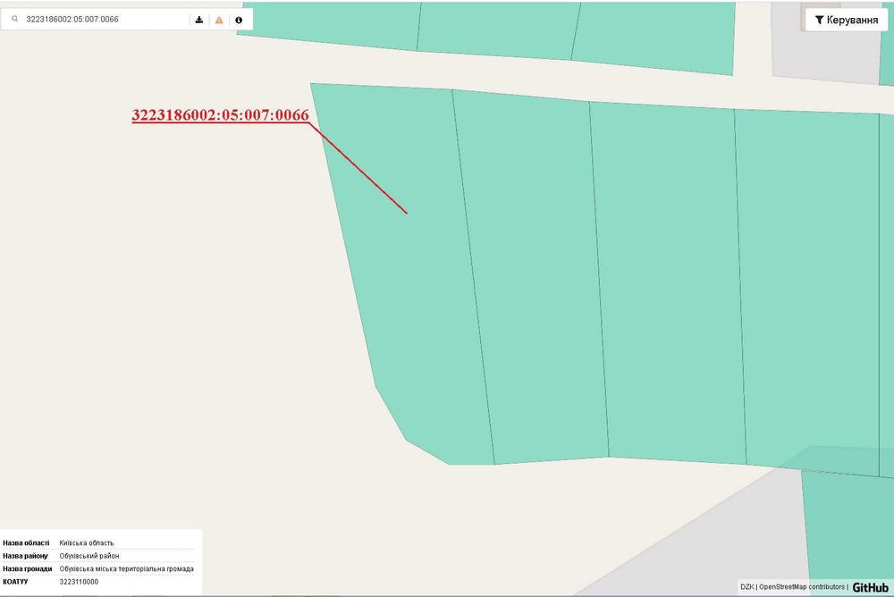The width and height of the screenshot is (894, 597).
Task: Visit the GitHub link
Action: tap(870, 587)
